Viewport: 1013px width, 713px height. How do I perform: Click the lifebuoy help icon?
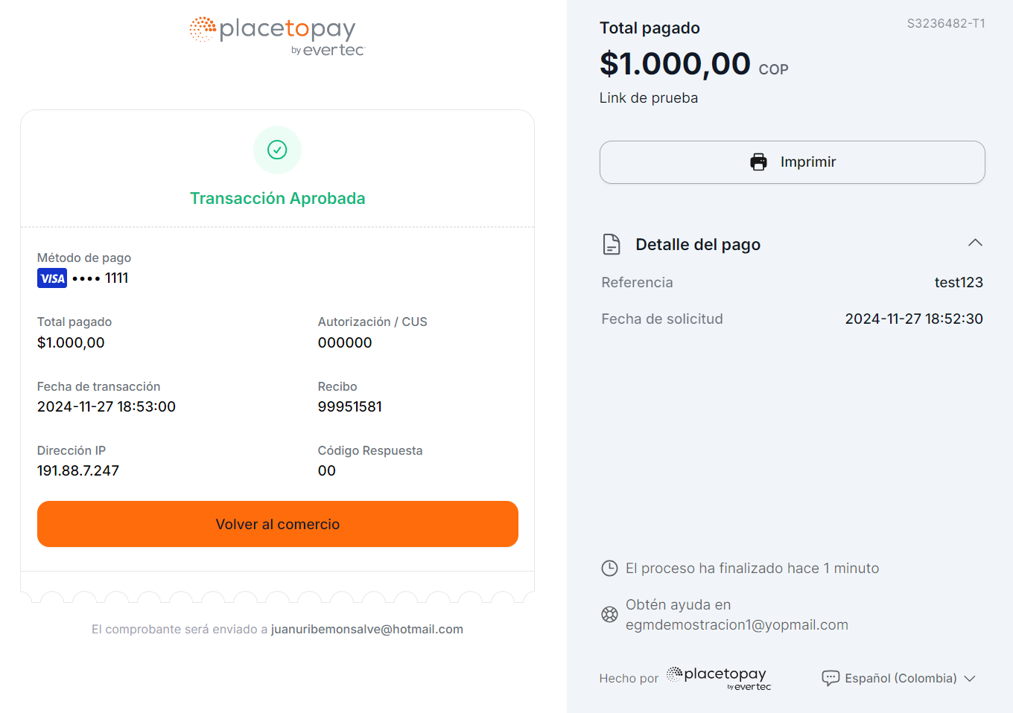[x=609, y=615]
